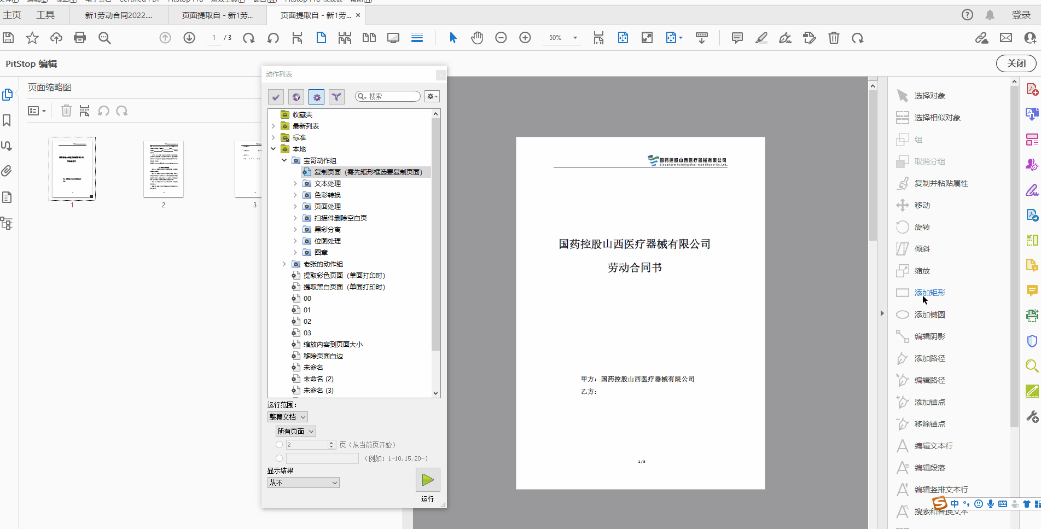Click the 关闭 button to exit PitStop editing
The image size is (1041, 529).
[x=1016, y=63]
